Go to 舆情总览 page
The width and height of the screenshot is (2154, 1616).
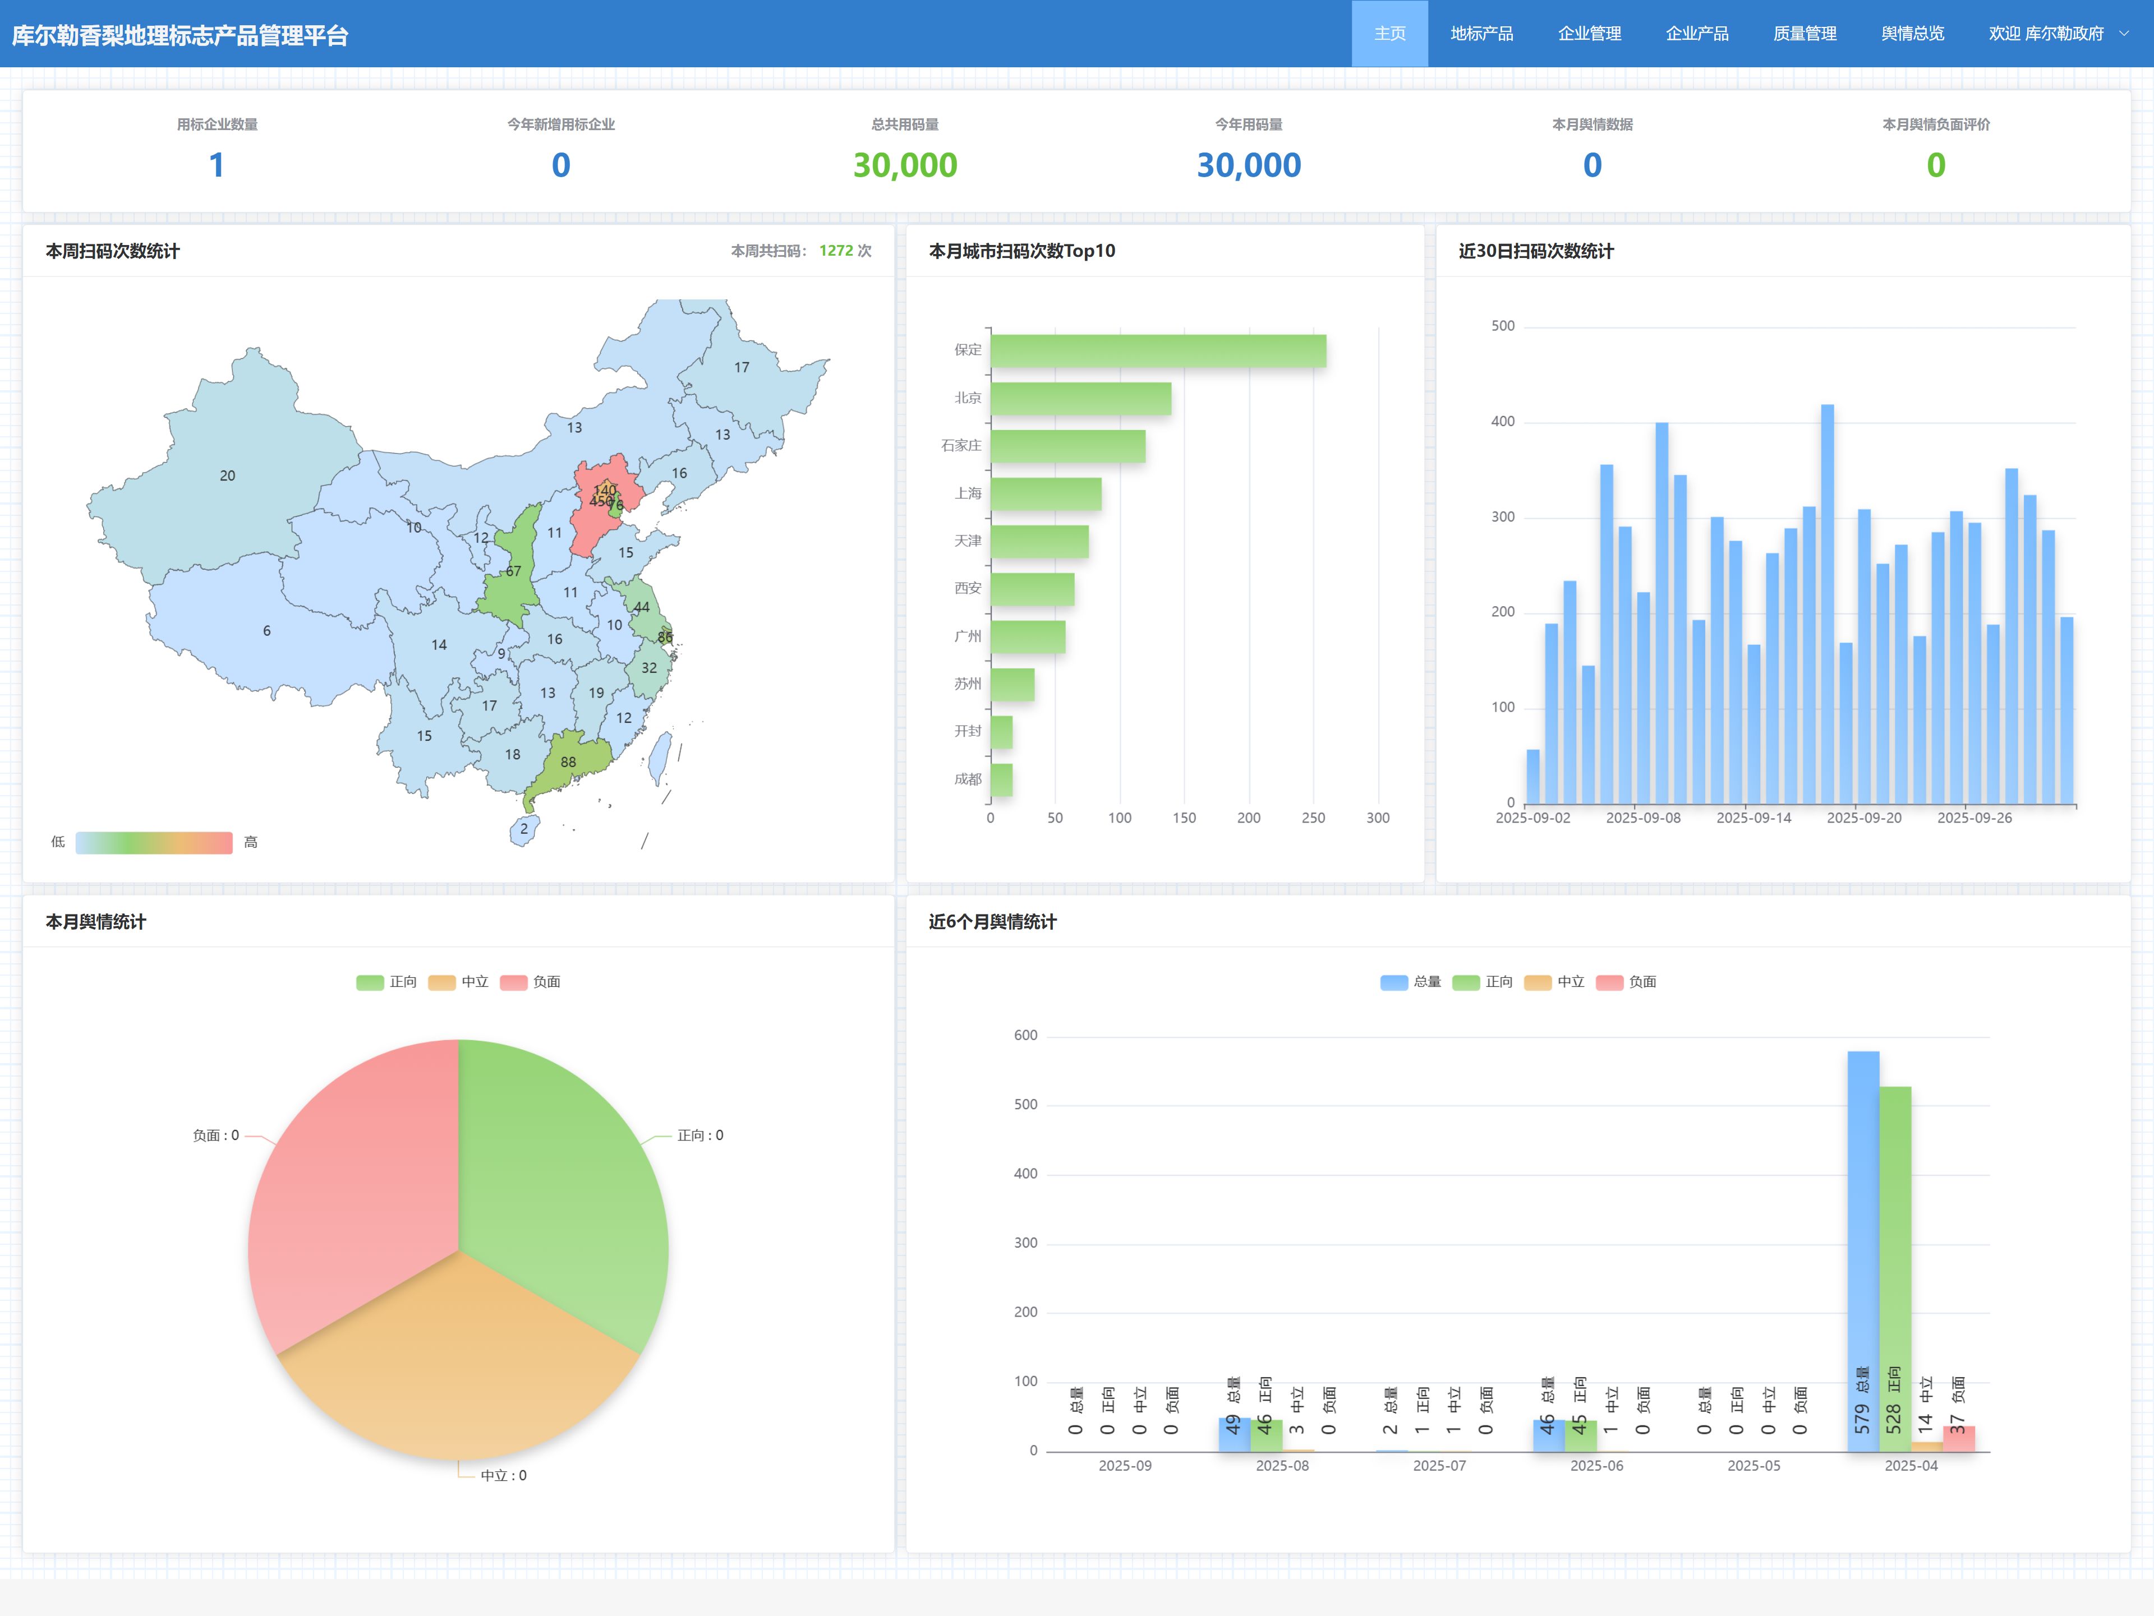point(1912,33)
